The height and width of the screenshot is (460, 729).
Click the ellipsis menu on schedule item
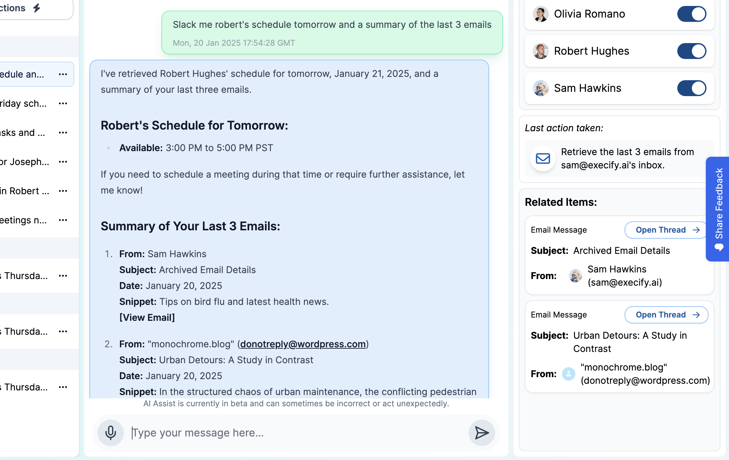click(x=63, y=74)
